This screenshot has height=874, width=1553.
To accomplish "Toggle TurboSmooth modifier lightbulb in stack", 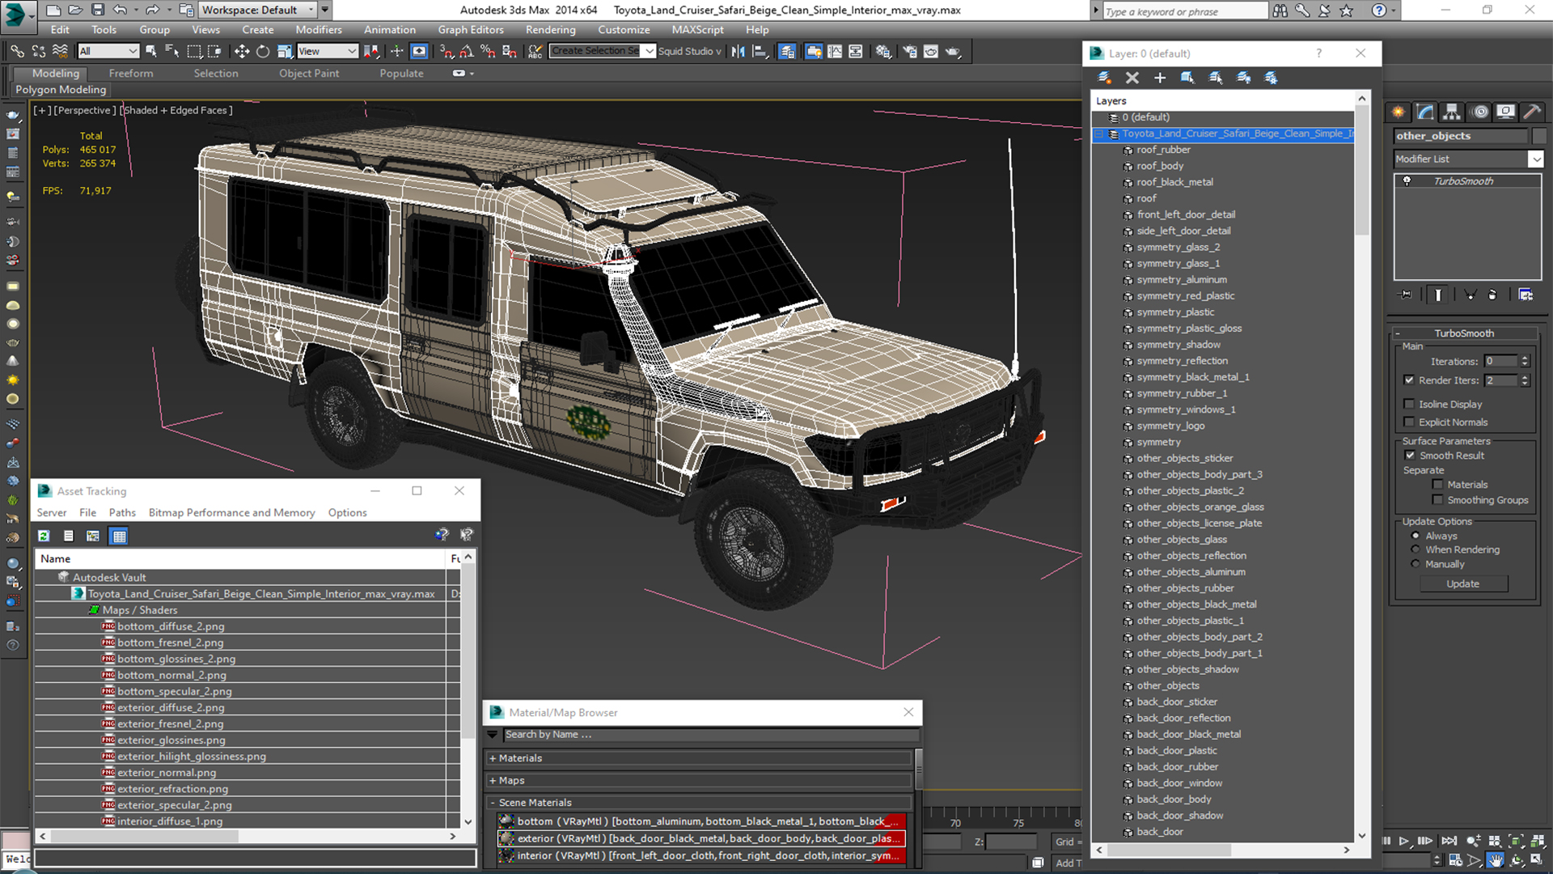I will click(1407, 181).
